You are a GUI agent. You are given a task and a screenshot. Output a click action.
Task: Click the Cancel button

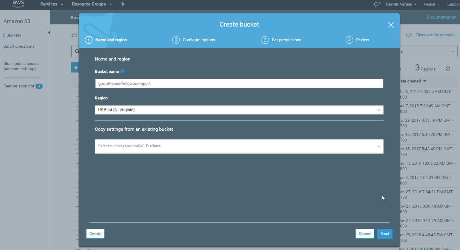[x=365, y=234]
